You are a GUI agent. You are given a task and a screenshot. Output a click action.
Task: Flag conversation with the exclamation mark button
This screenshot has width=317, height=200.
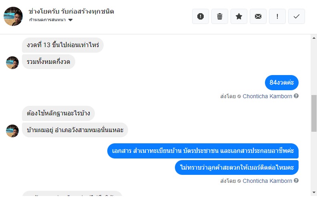tap(277, 16)
